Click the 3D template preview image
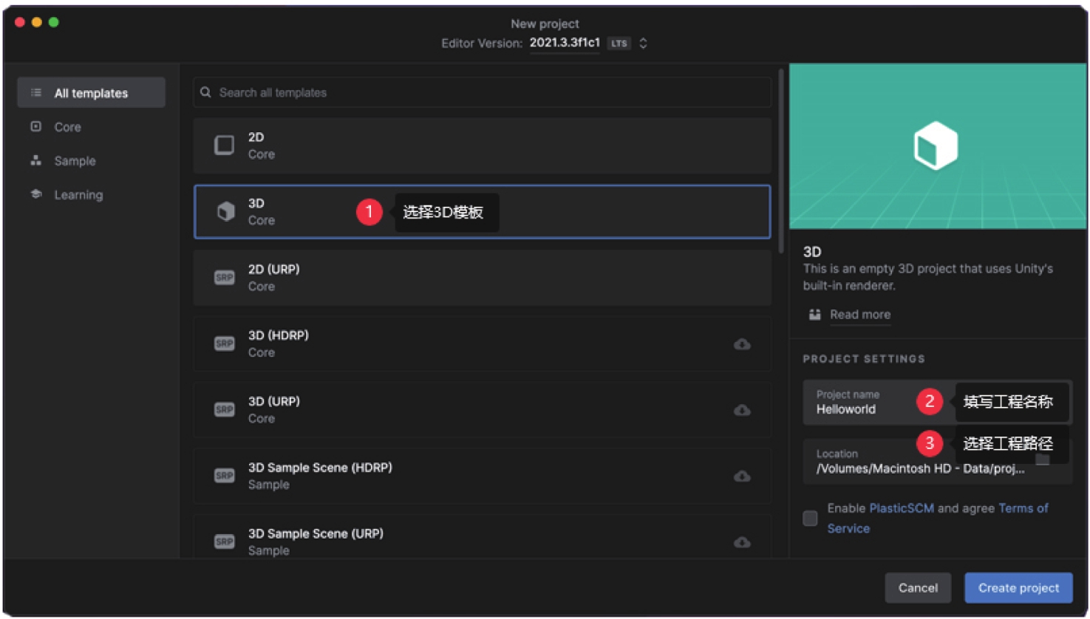 938,146
